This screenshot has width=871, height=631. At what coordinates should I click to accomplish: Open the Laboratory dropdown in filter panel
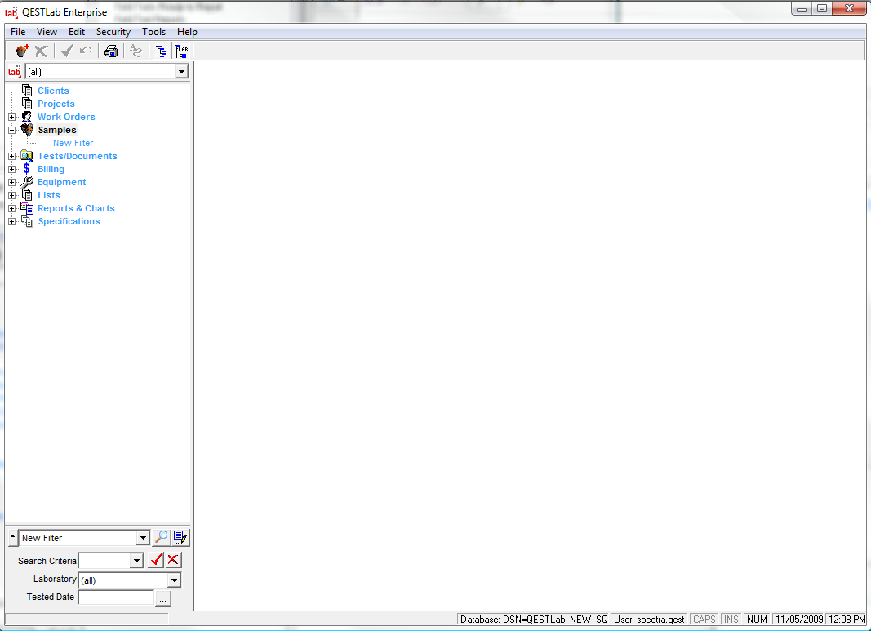(174, 580)
